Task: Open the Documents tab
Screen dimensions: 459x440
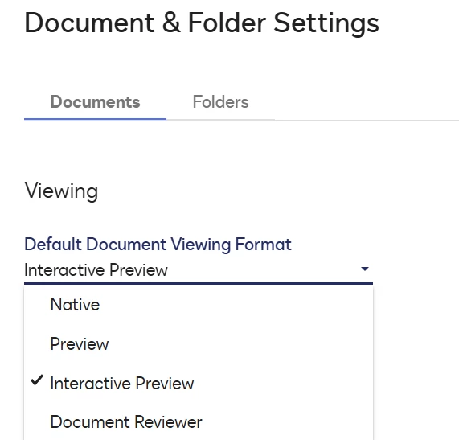Action: tap(95, 102)
